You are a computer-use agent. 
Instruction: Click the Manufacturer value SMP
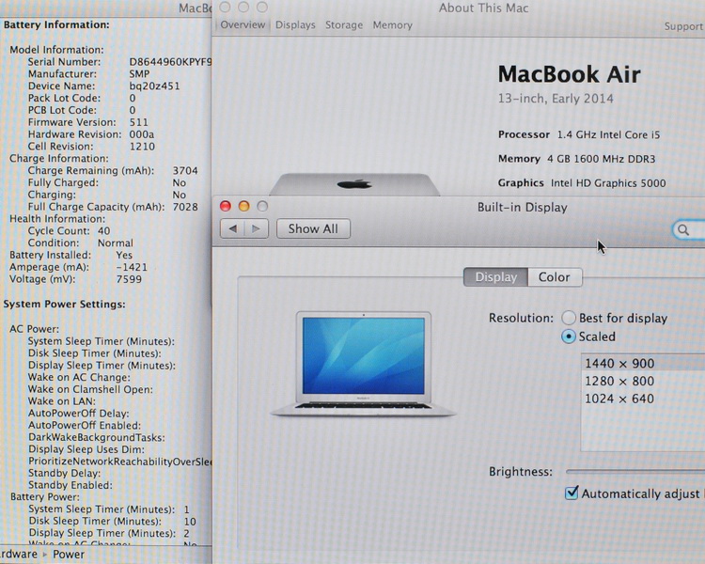(139, 73)
